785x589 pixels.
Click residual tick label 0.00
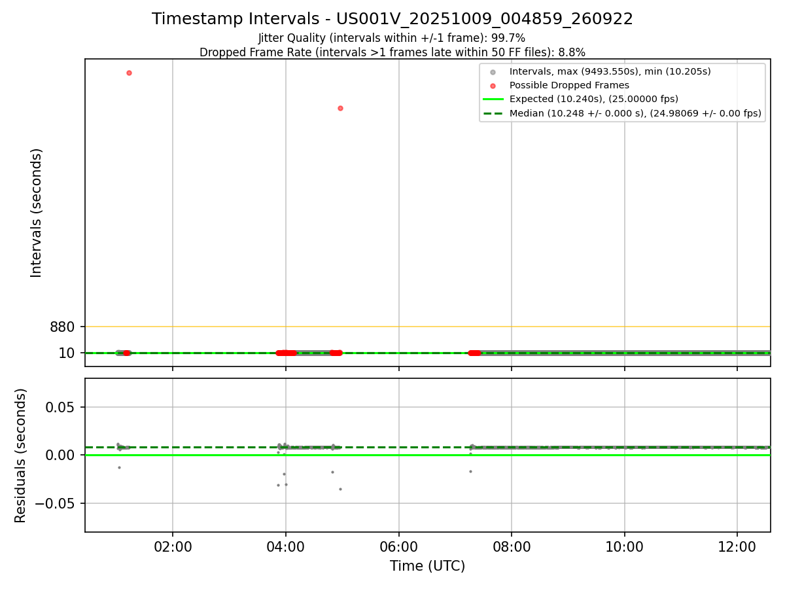click(61, 455)
